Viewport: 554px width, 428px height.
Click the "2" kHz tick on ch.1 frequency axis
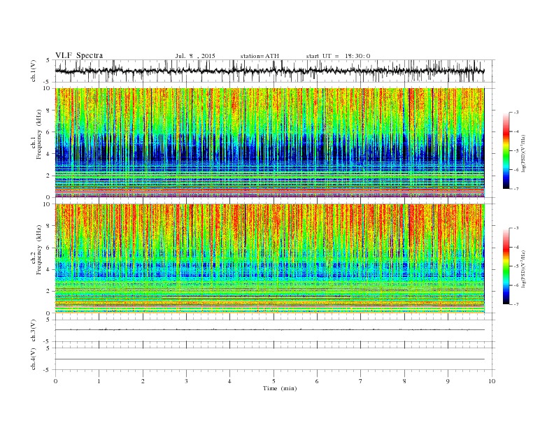coord(49,176)
